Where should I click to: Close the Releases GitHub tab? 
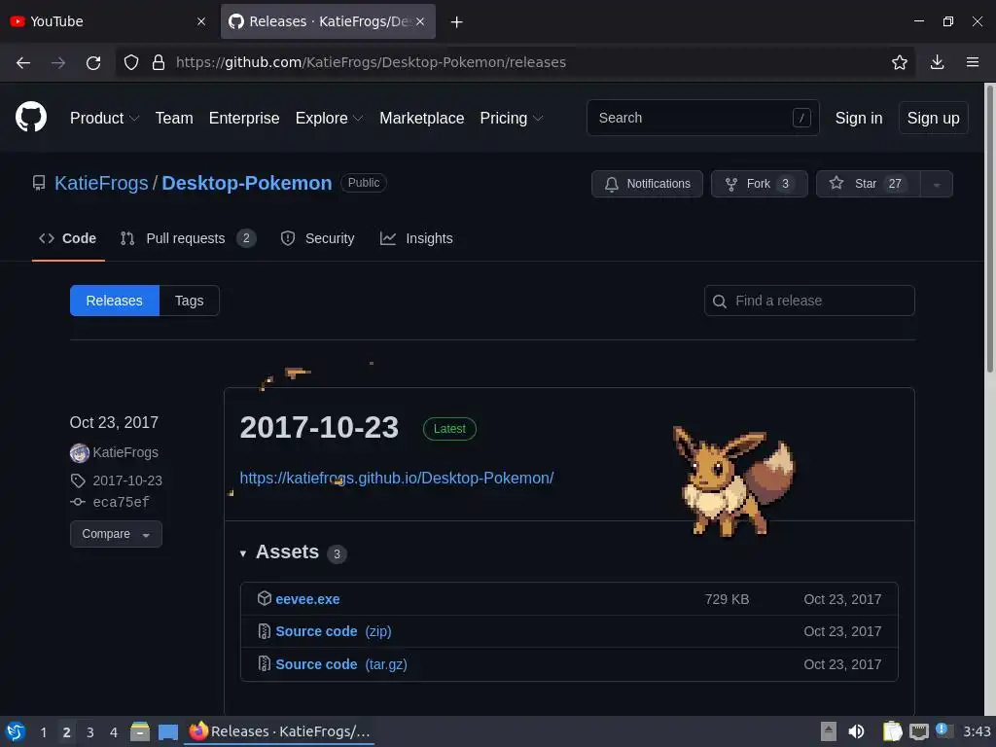click(x=420, y=21)
